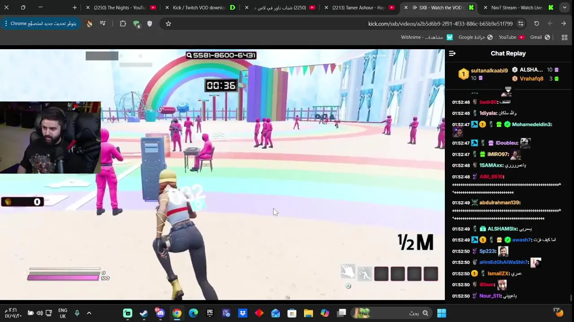The height and width of the screenshot is (322, 574).
Task: Click the right-pointing navigation arrow
Action: (x=564, y=23)
